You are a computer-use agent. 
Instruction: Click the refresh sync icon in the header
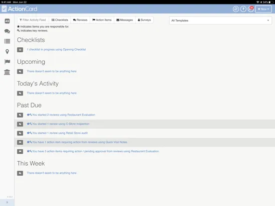click(x=236, y=9)
